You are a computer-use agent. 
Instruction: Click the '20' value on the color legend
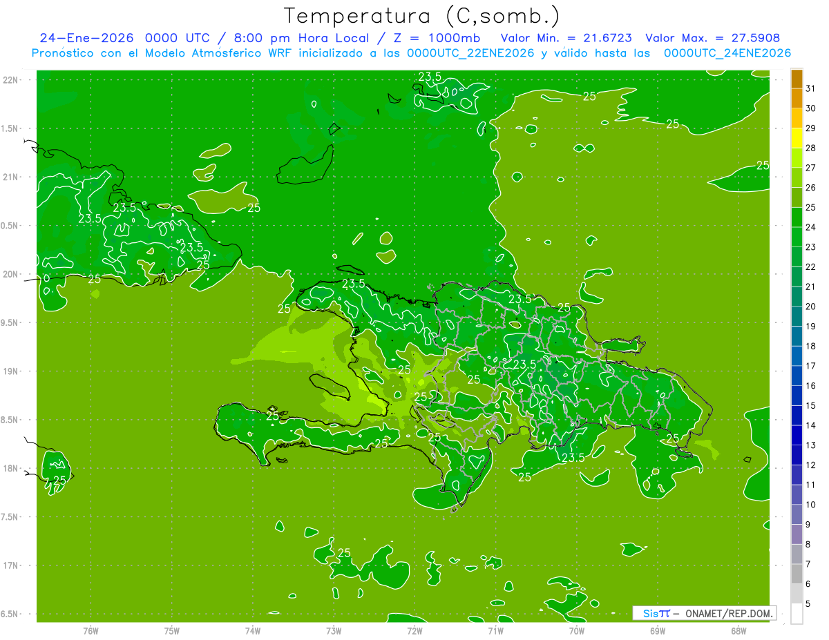coord(811,307)
